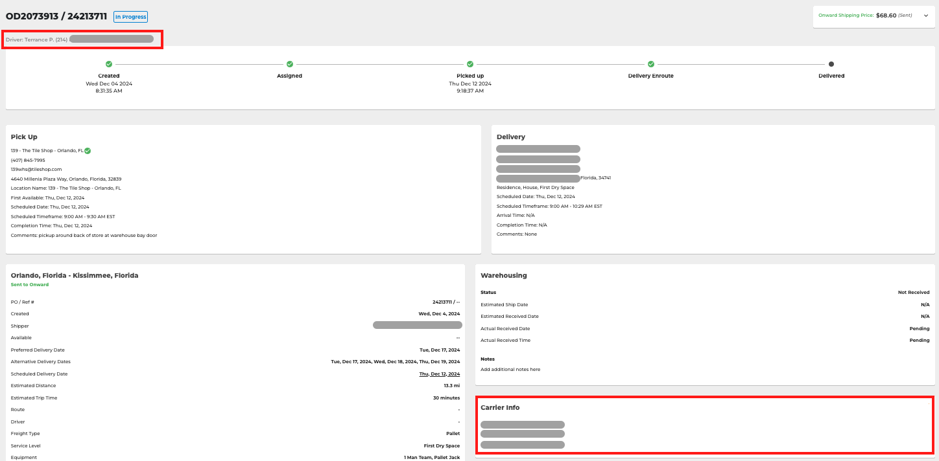Image resolution: width=939 pixels, height=461 pixels.
Task: Click the Orlando - Kissimmee route title
Action: point(73,275)
